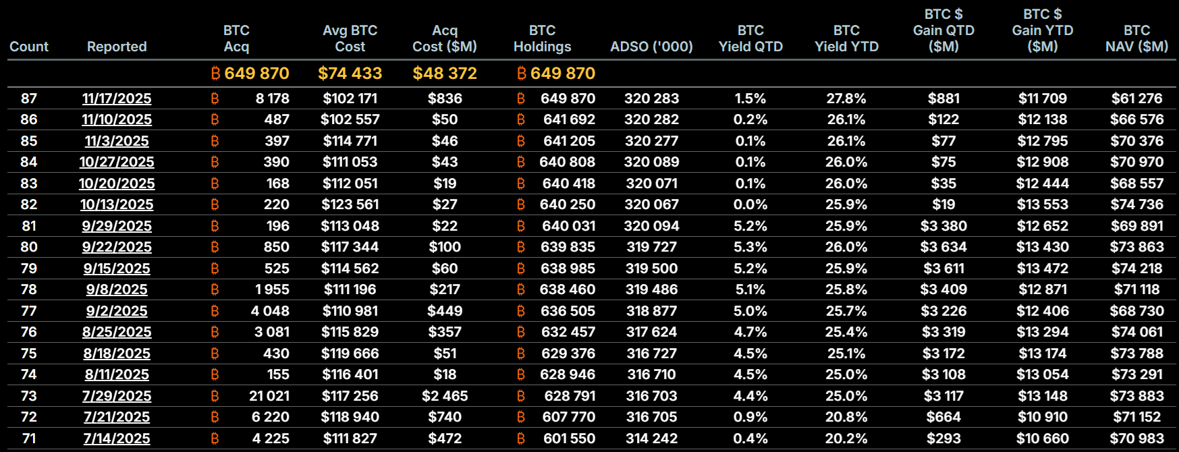The width and height of the screenshot is (1179, 452).
Task: Follow the 8/25/2025 report link
Action: tap(117, 332)
